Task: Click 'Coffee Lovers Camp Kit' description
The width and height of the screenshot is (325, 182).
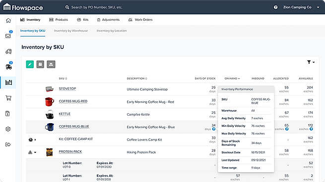Action: 144,139
